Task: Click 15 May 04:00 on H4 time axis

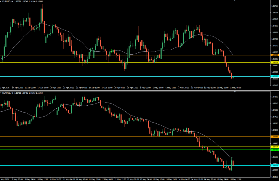Action: (x=235, y=88)
